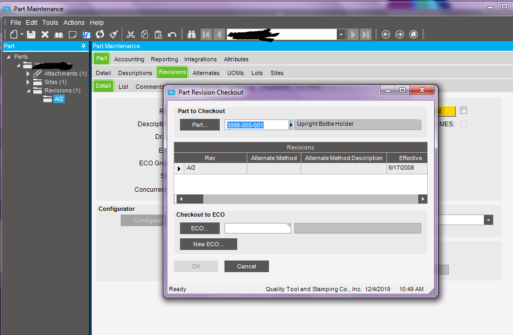The image size is (513, 335).
Task: Click Cancel in Part Revision Checkout
Action: 246,266
